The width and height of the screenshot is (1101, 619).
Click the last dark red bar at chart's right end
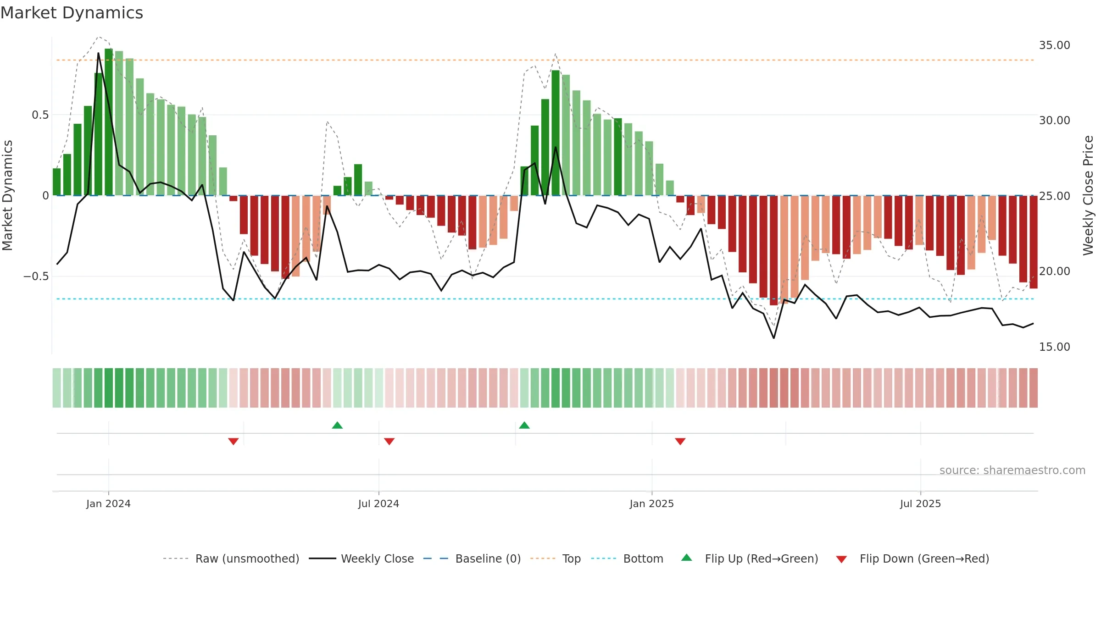tap(1034, 242)
